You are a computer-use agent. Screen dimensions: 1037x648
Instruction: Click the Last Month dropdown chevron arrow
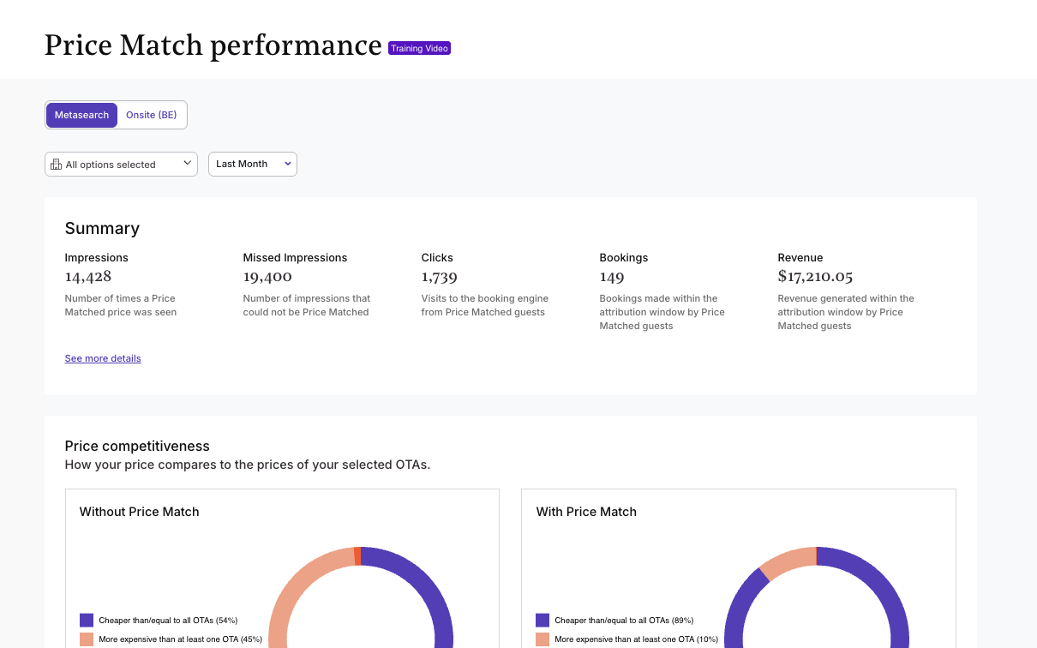288,164
